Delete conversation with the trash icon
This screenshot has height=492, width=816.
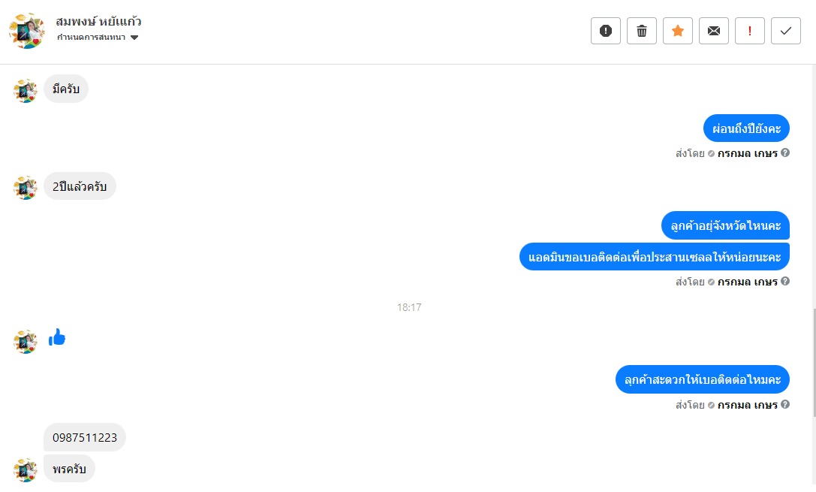[x=641, y=31]
